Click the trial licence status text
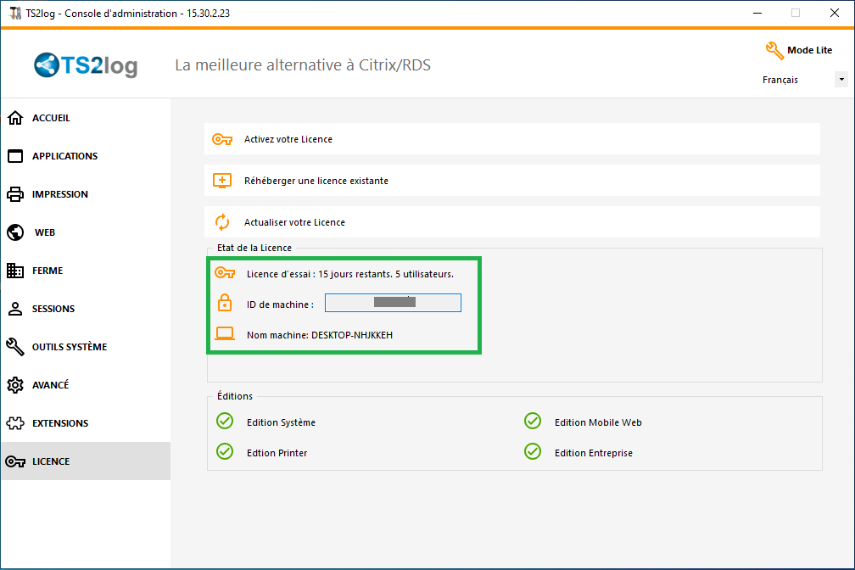The width and height of the screenshot is (855, 570). (x=350, y=274)
